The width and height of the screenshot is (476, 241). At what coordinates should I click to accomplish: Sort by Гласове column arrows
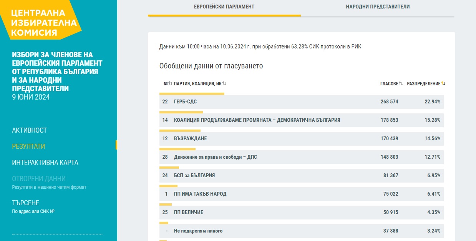tap(401, 83)
